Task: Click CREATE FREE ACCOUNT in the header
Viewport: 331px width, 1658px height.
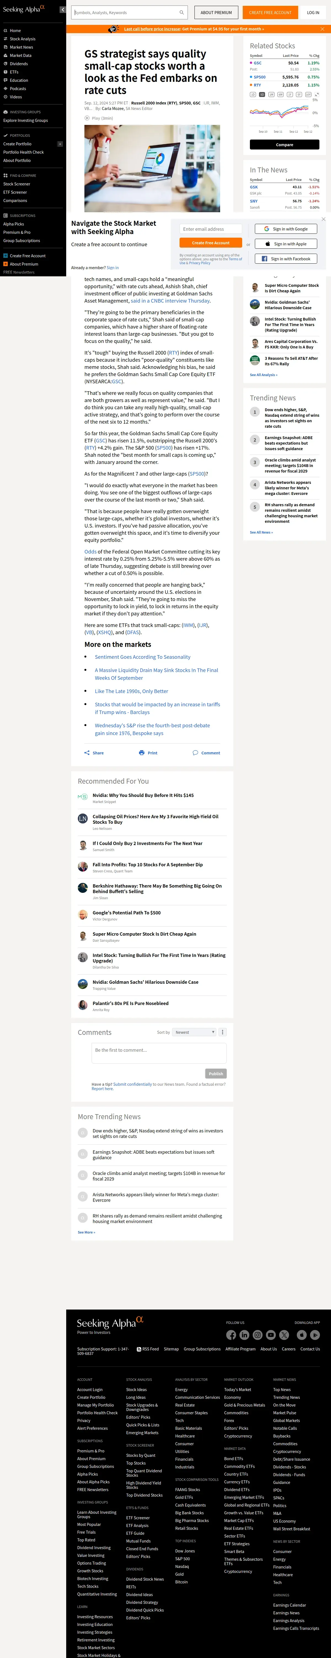Action: [270, 12]
